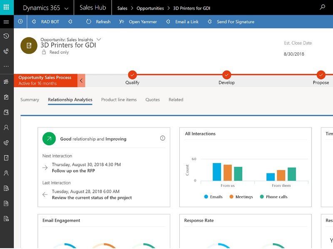333x249 pixels.
Task: Open the sidebar dashboards icon
Action: point(6,82)
